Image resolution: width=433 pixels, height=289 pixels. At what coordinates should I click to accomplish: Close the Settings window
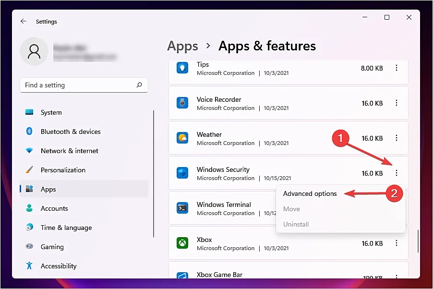tap(409, 17)
